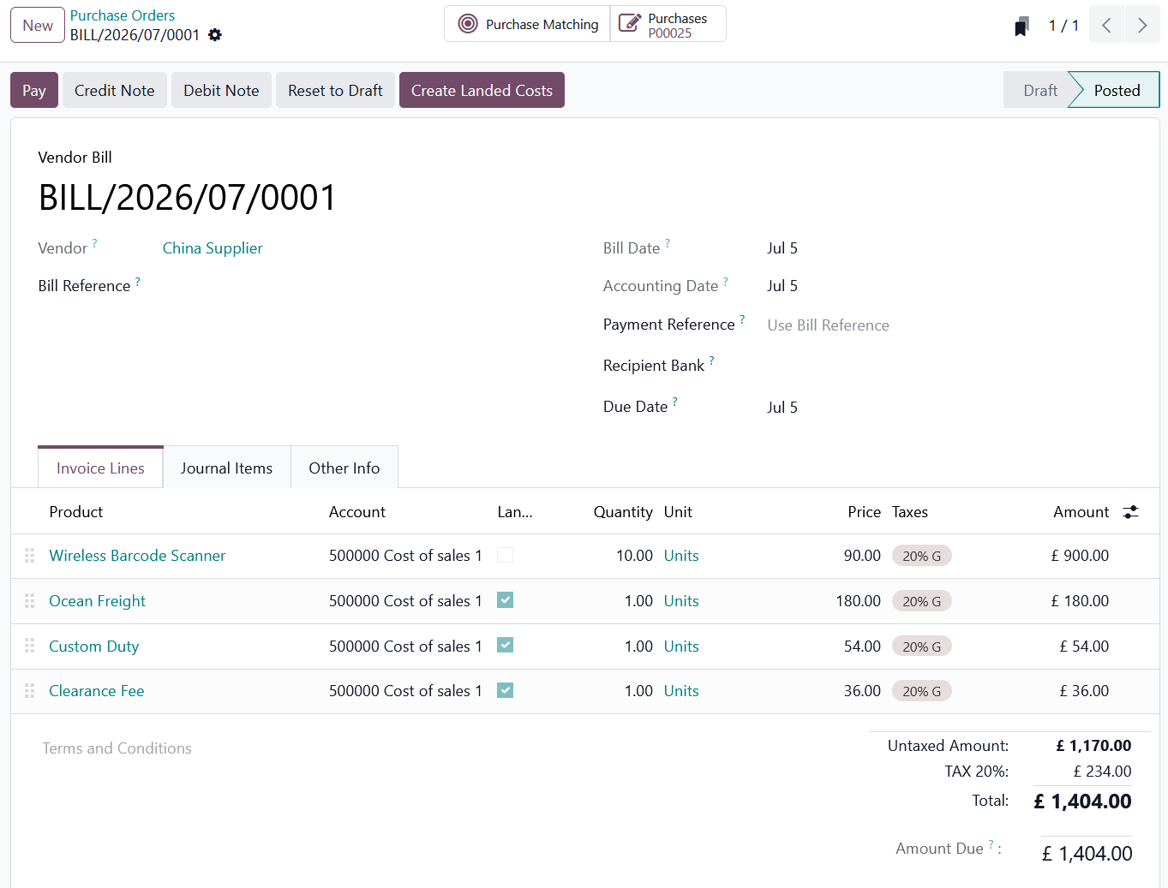Click the Due Date value Jul 5
Viewport: 1168px width, 888px height.
(782, 408)
